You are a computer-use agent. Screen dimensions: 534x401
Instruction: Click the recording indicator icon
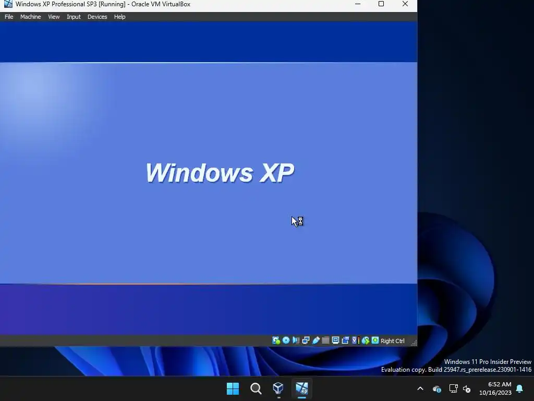point(345,340)
